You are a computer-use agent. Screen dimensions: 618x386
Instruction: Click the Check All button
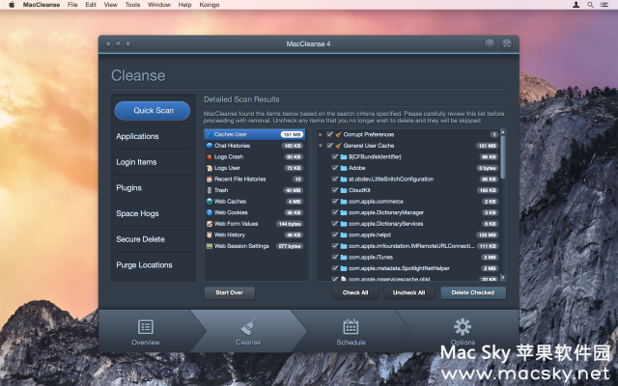(355, 292)
